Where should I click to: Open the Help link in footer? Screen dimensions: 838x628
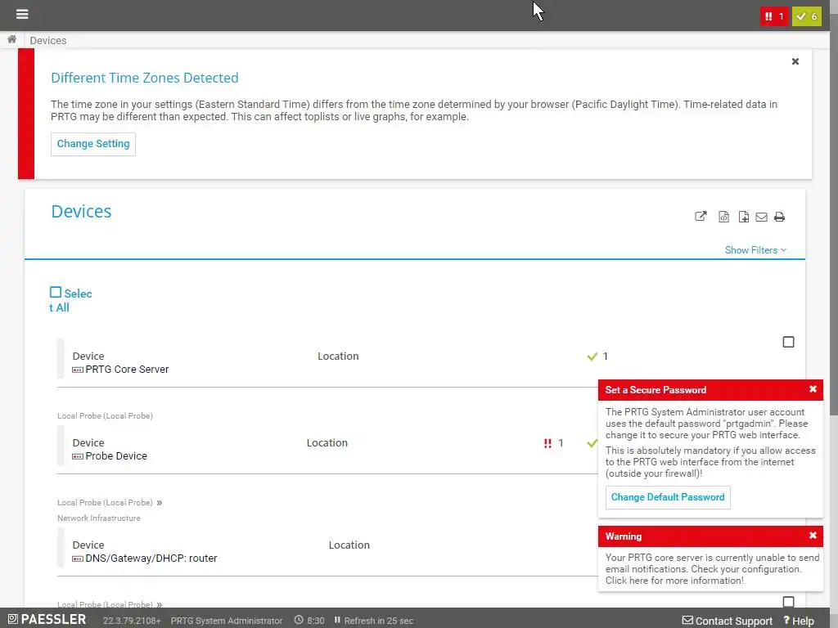pyautogui.click(x=799, y=621)
